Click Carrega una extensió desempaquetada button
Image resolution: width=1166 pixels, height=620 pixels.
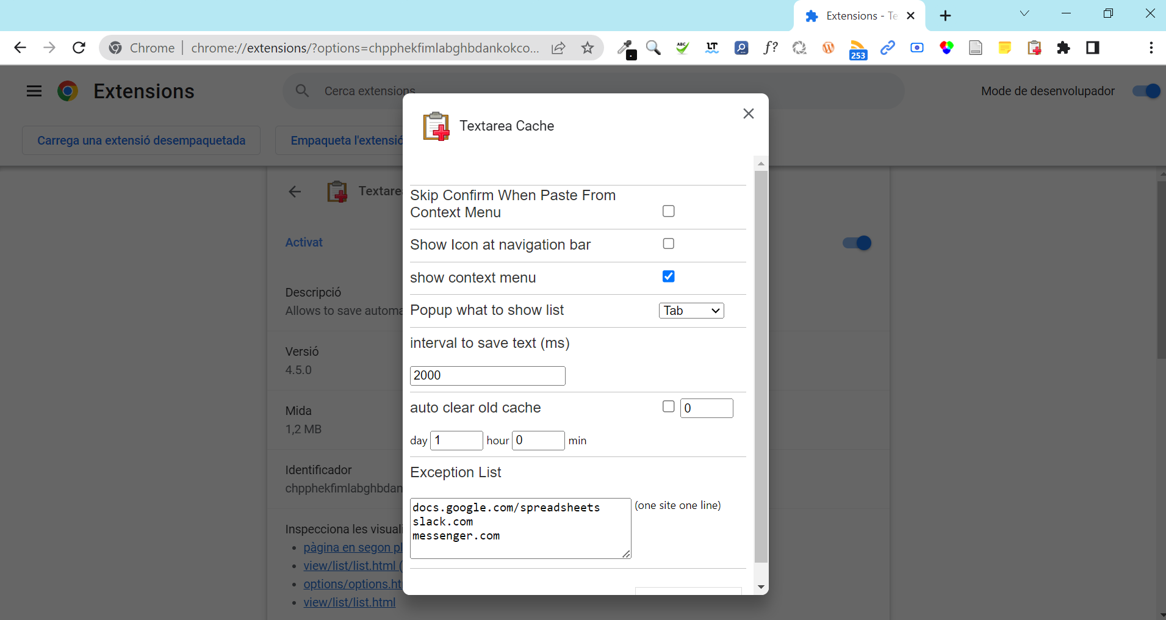(x=141, y=140)
